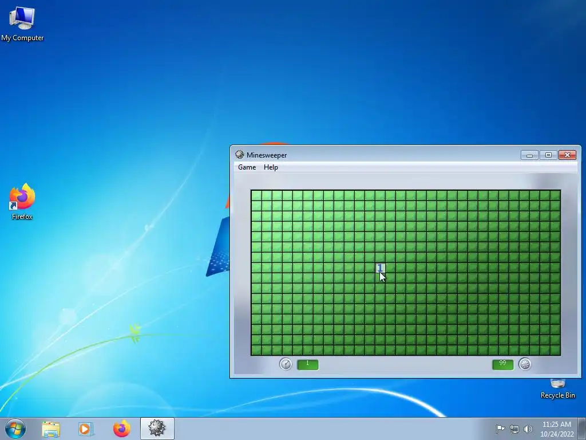Click the mine counter icon beside 99
Image resolution: width=586 pixels, height=440 pixels.
click(x=525, y=364)
